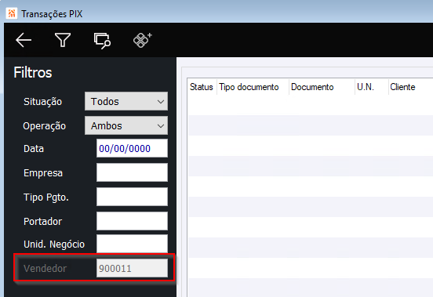Click the Transações PIX app icon

pyautogui.click(x=12, y=13)
